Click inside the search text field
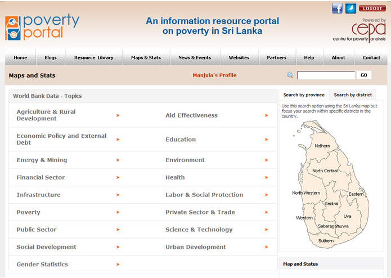 [x=326, y=75]
